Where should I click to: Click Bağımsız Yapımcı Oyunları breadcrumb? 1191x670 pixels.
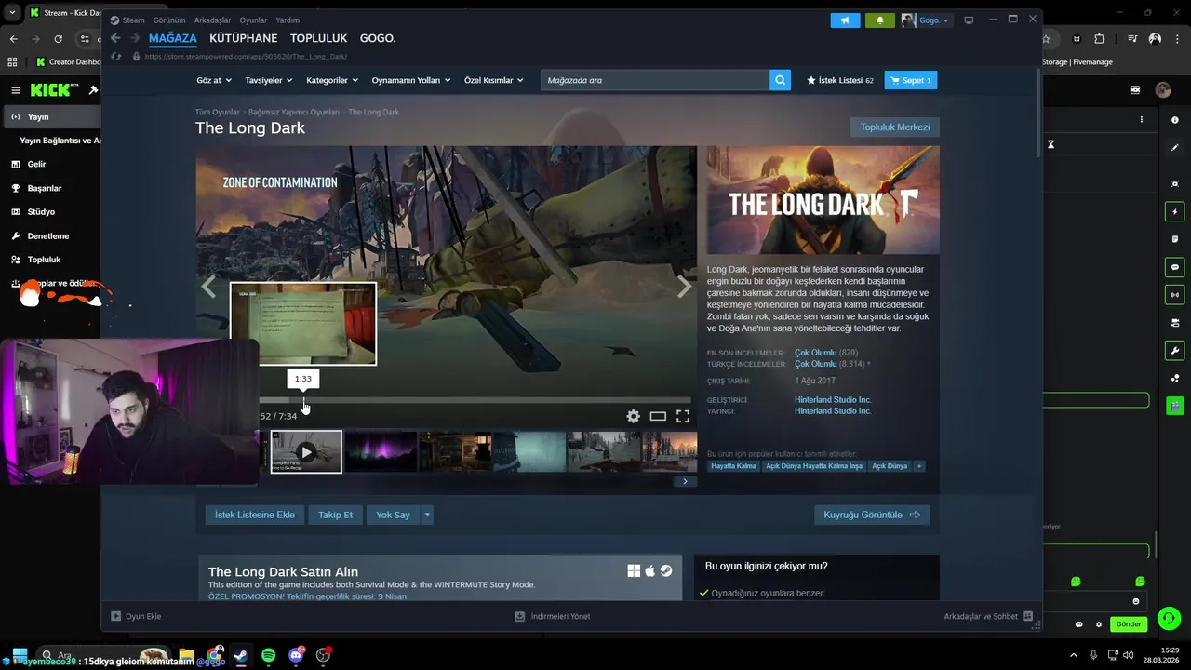click(x=293, y=112)
